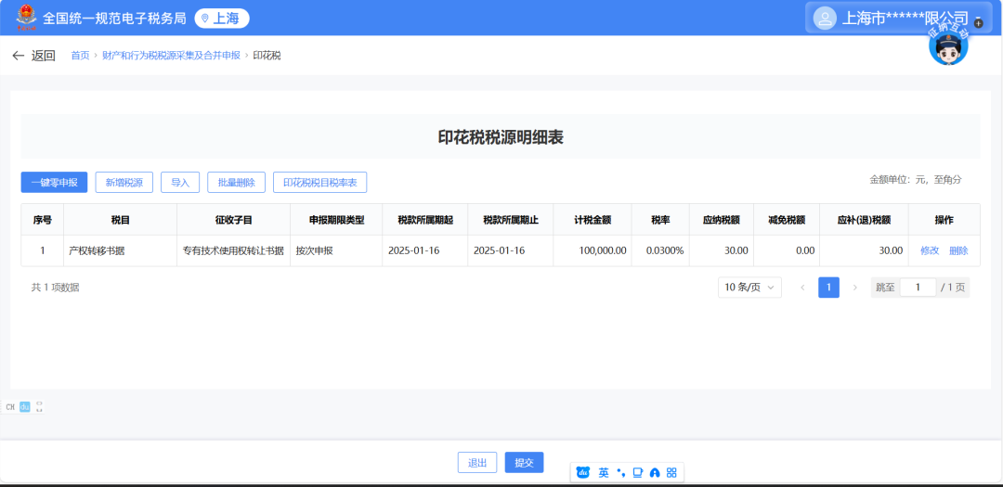Expand the 10 条/页 page size dropdown
This screenshot has width=1003, height=487.
point(749,288)
